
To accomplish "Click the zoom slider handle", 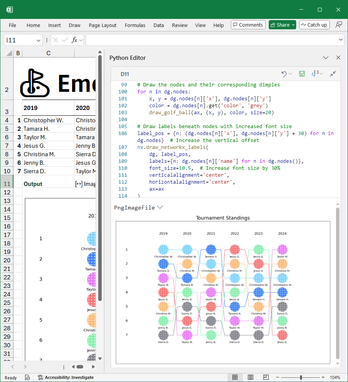I will pos(301,377).
